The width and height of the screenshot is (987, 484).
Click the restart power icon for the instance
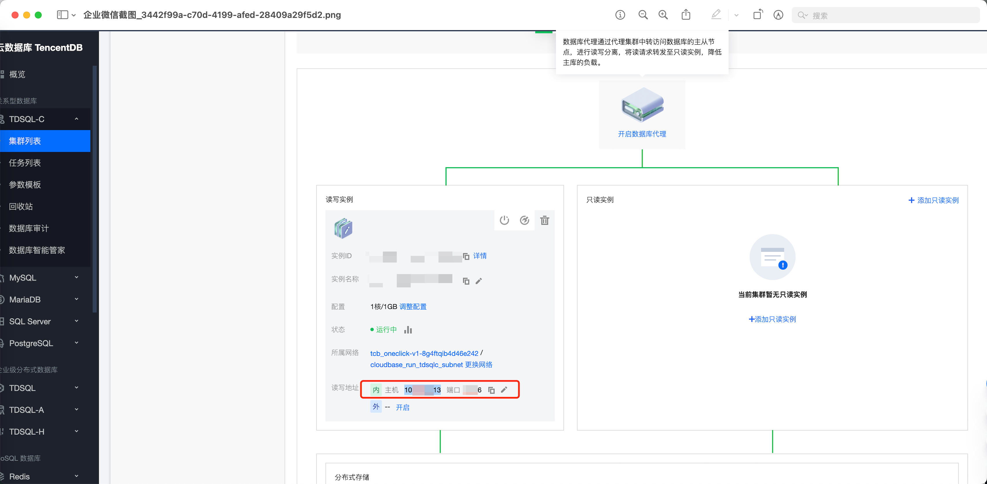tap(504, 220)
